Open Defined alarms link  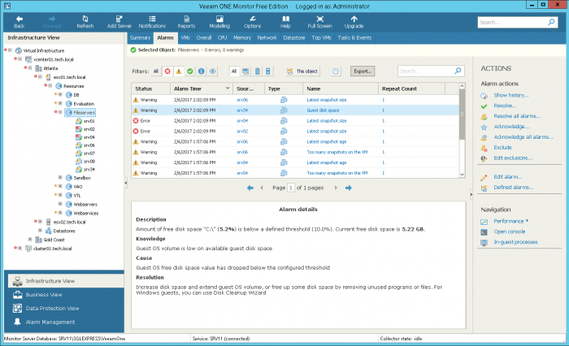514,188
